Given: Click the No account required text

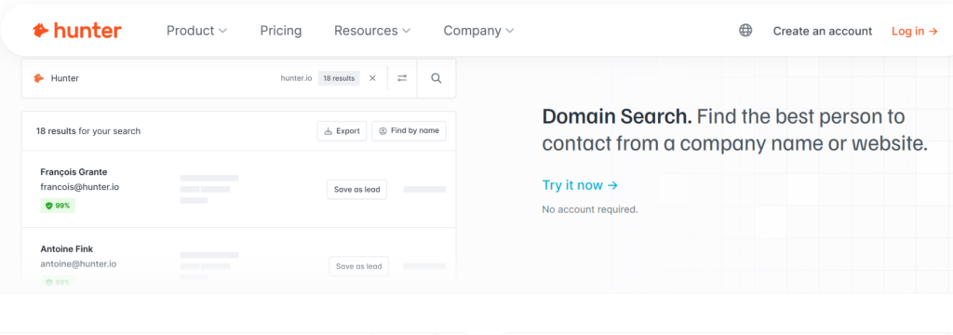Looking at the screenshot, I should point(590,209).
